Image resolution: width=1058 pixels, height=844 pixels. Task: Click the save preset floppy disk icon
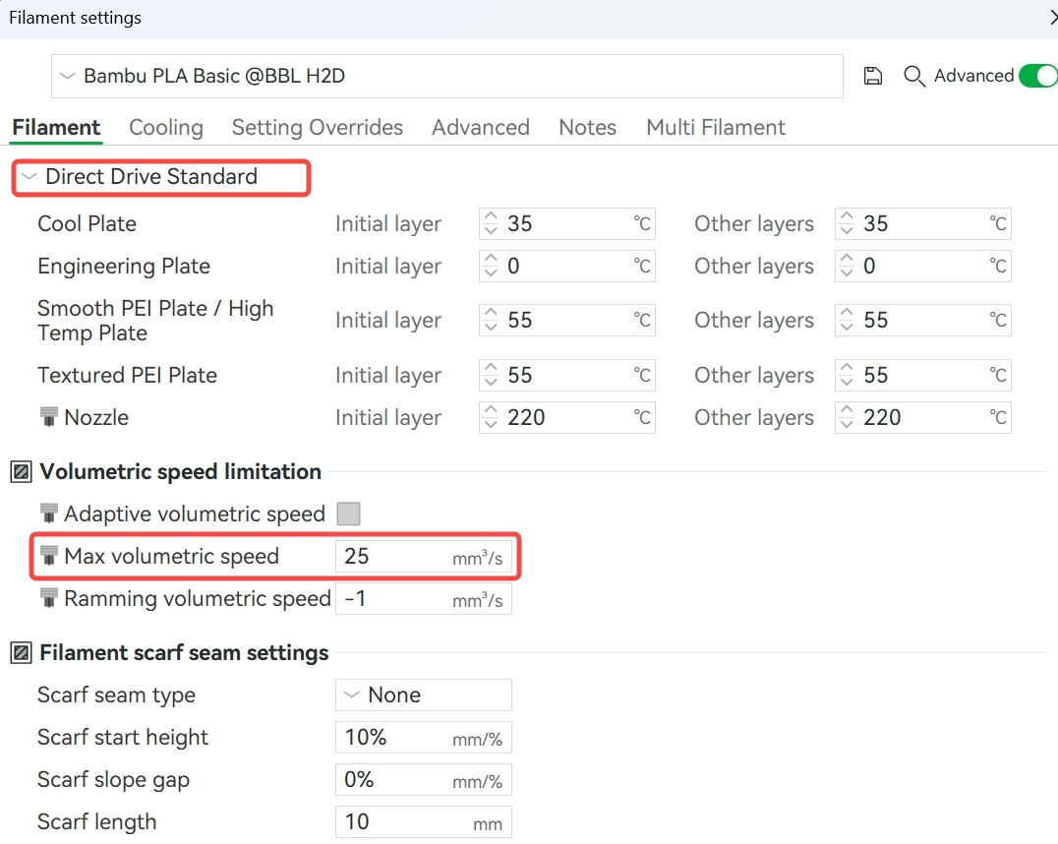point(872,77)
